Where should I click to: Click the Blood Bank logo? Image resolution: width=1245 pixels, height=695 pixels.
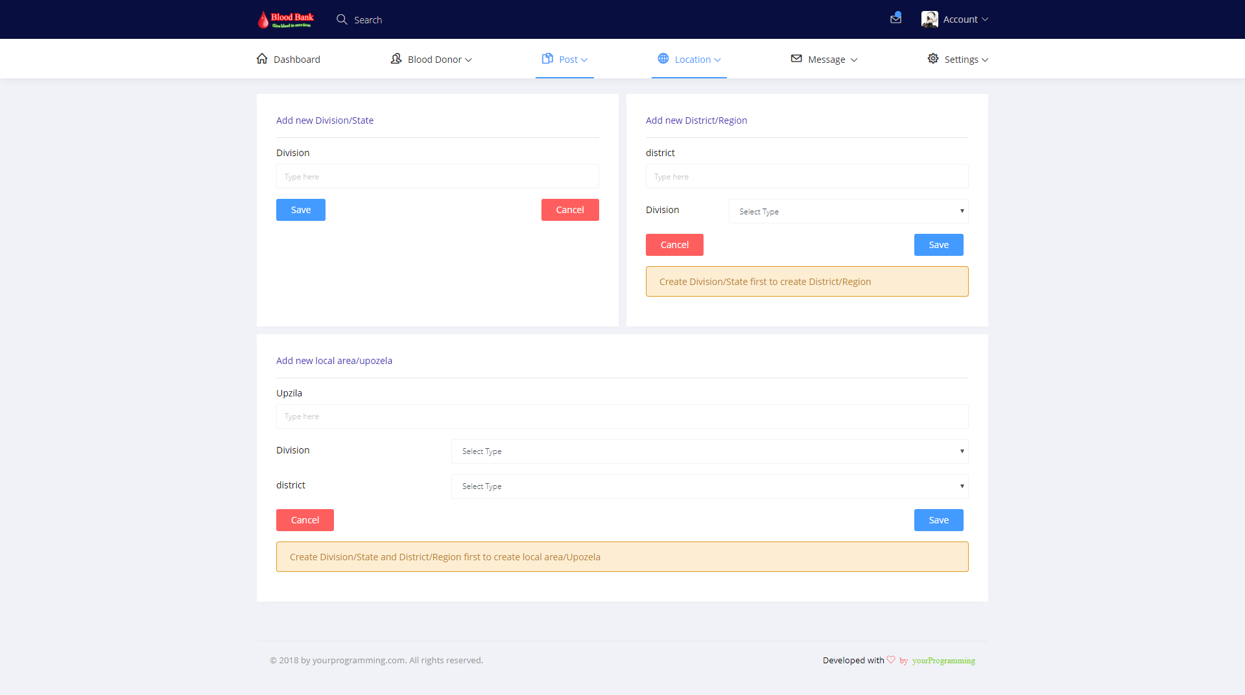285,19
